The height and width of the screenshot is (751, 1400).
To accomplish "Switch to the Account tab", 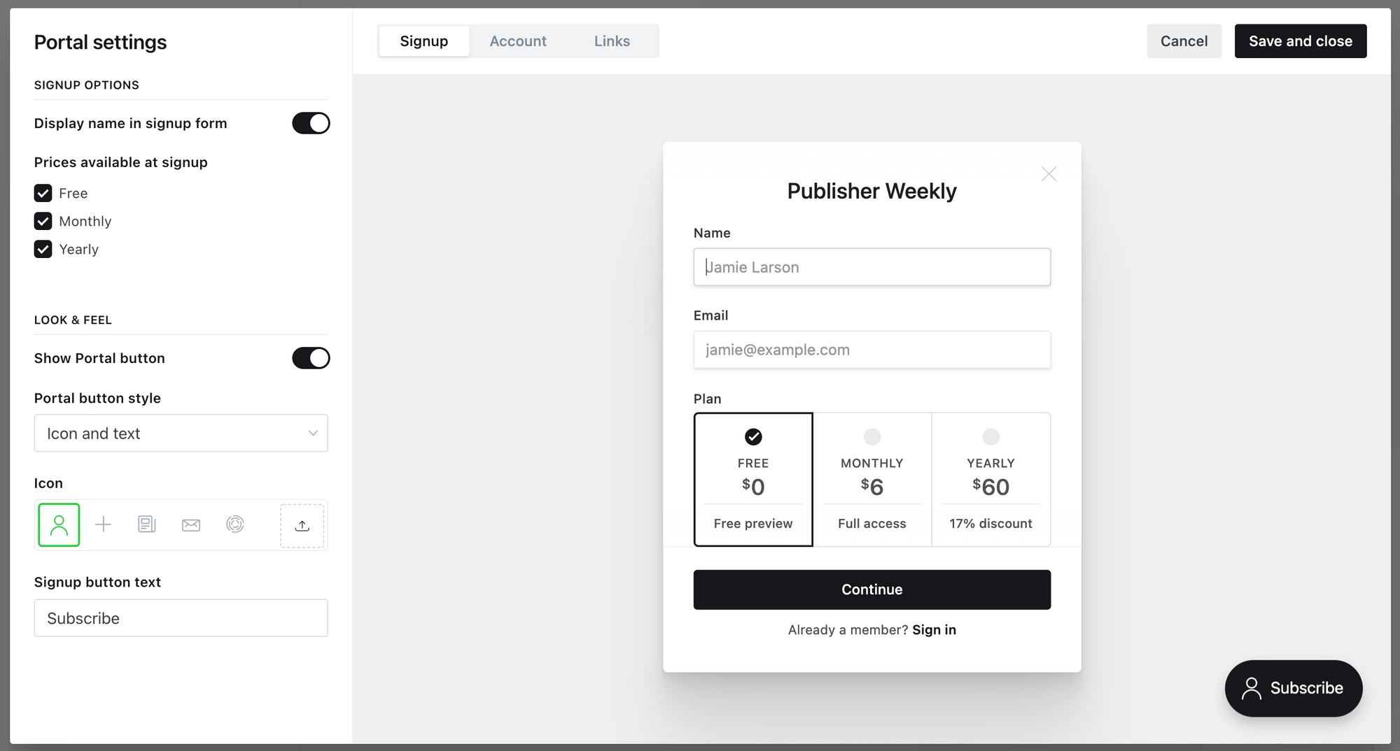I will pos(518,41).
